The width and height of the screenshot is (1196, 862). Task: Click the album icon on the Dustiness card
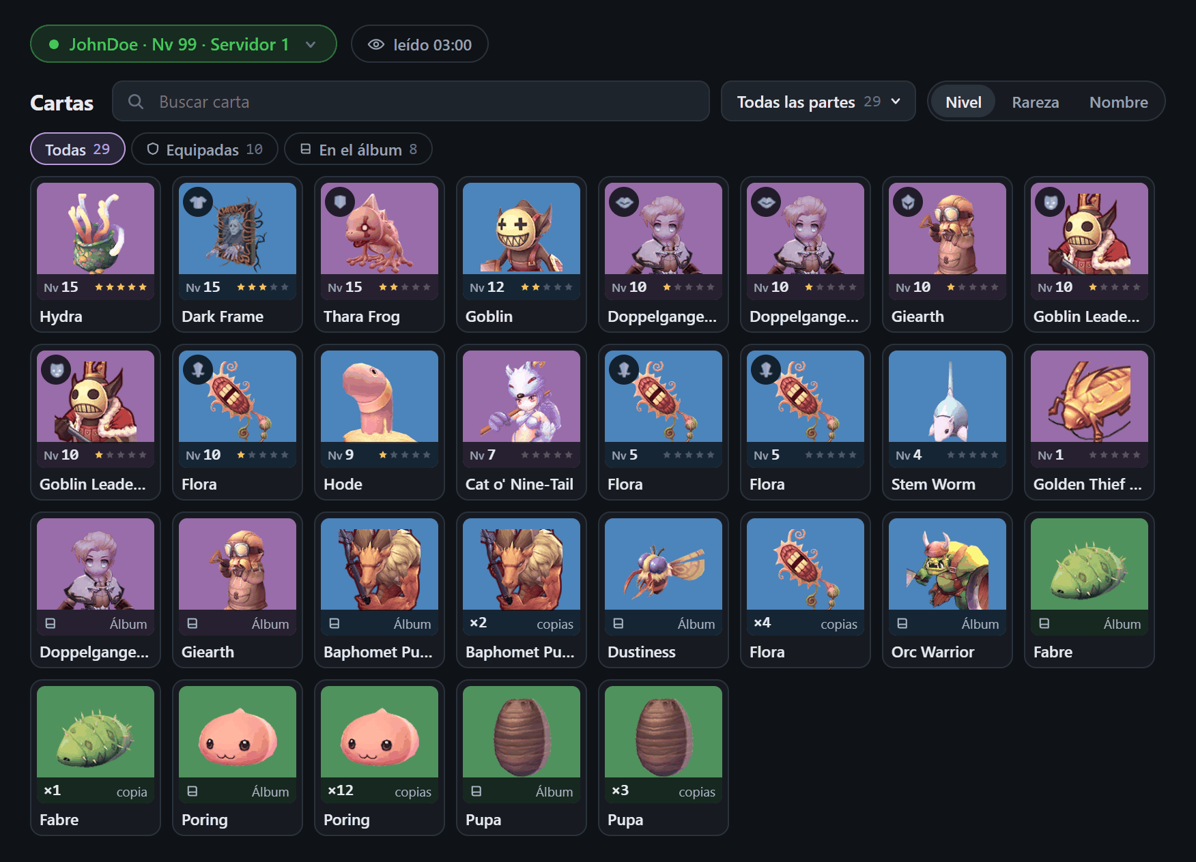click(x=618, y=623)
